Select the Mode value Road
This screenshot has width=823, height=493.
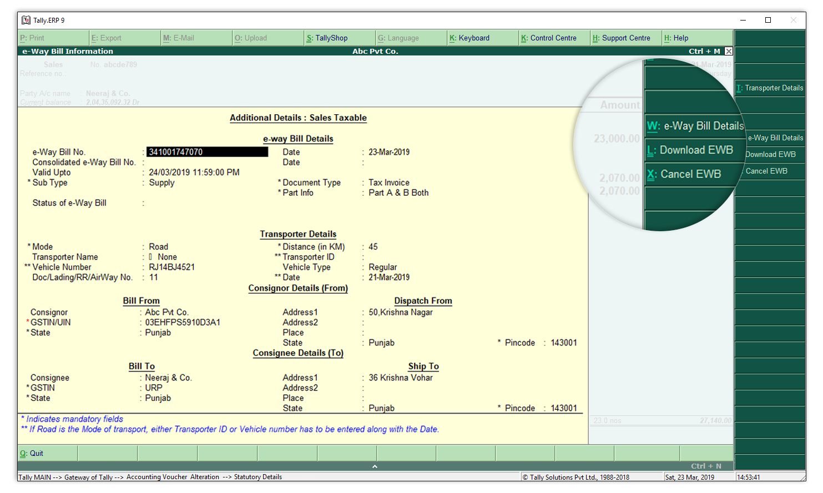[x=158, y=247]
